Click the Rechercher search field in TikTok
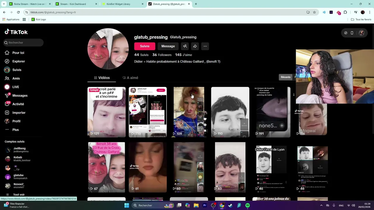The image size is (374, 210). tap(23, 43)
